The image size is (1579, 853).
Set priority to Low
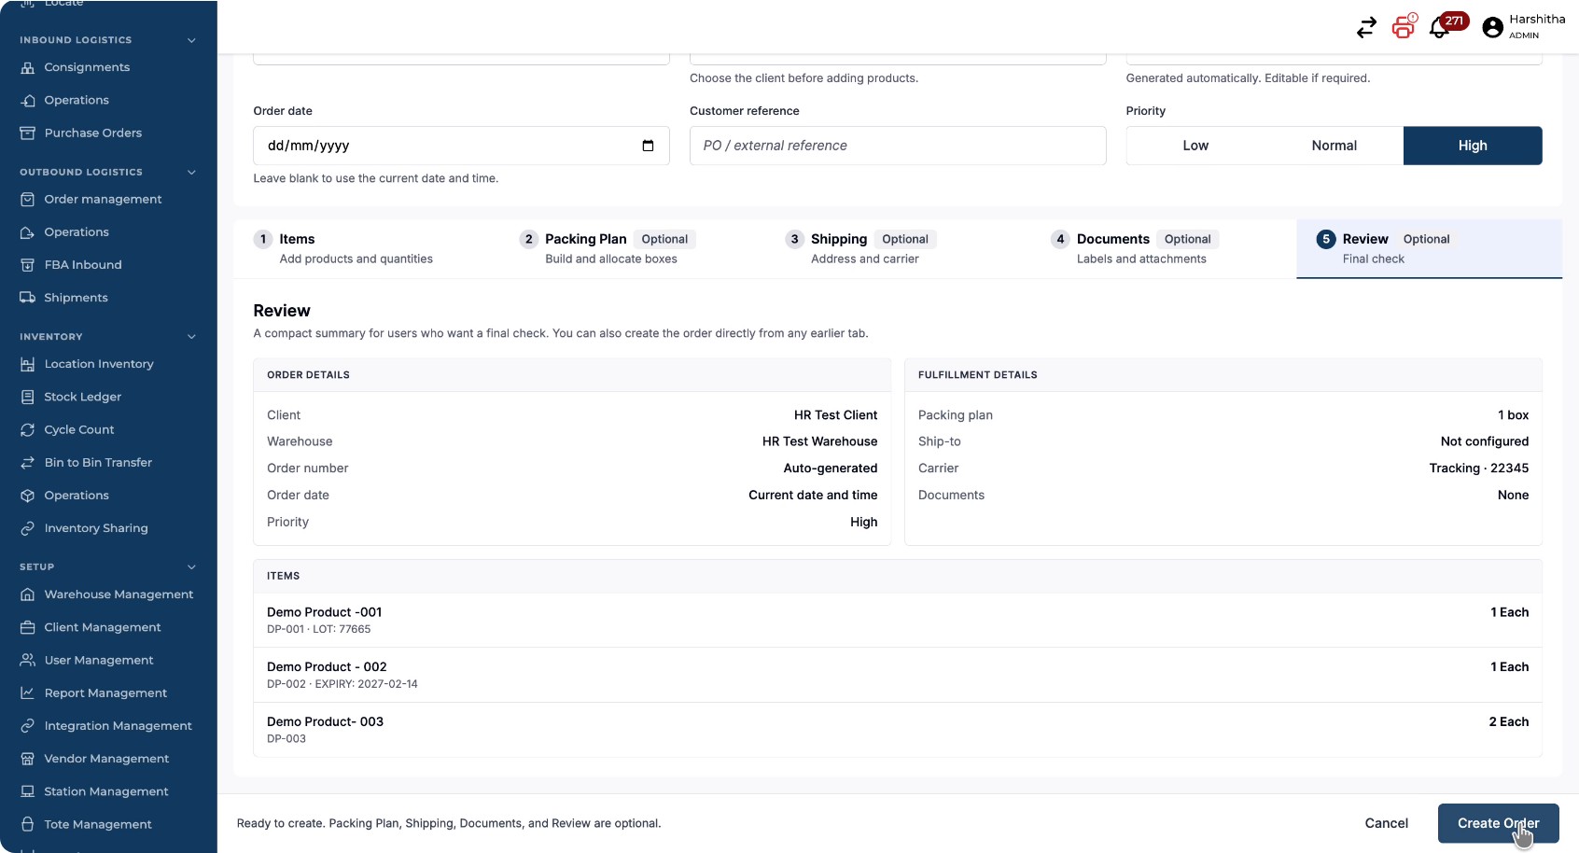pyautogui.click(x=1195, y=146)
